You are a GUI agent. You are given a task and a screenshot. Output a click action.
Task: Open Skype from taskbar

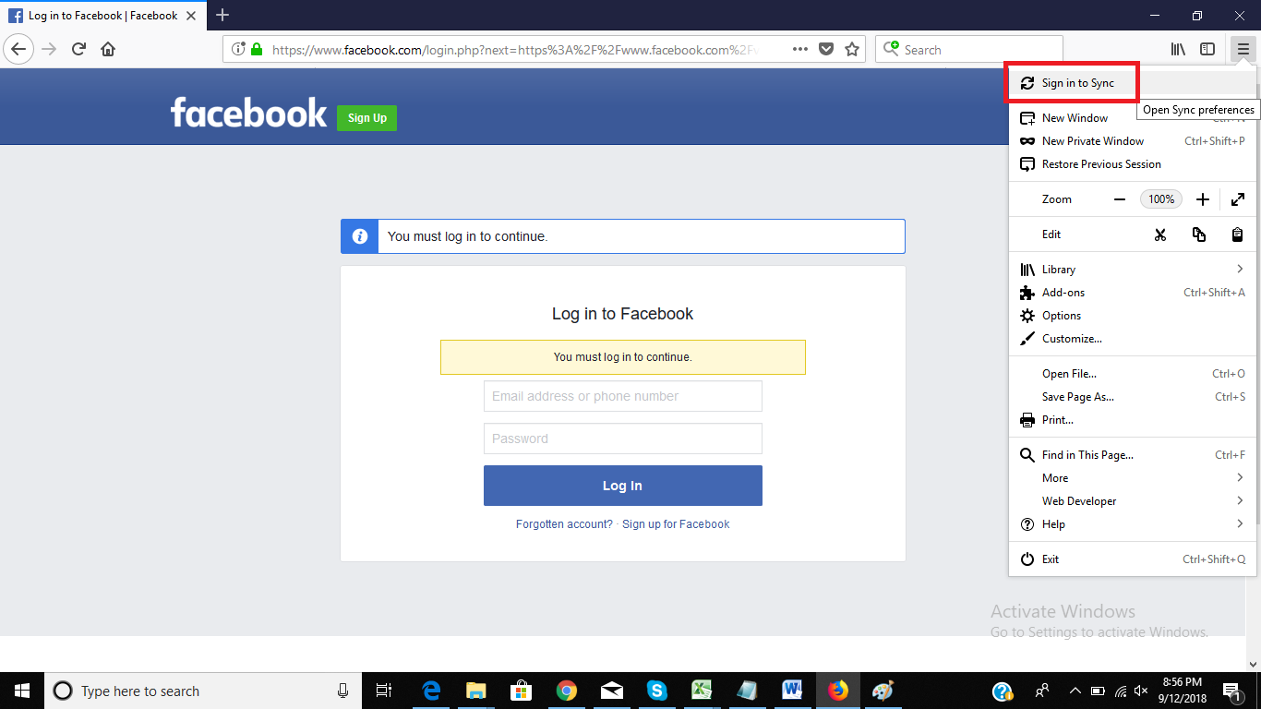[657, 691]
